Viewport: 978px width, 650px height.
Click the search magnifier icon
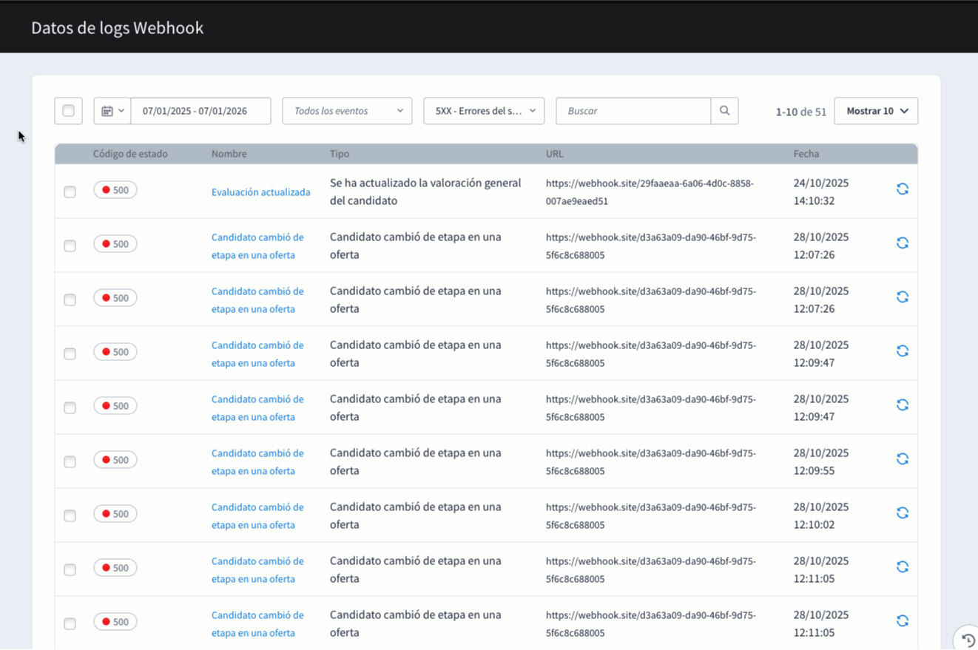point(724,110)
